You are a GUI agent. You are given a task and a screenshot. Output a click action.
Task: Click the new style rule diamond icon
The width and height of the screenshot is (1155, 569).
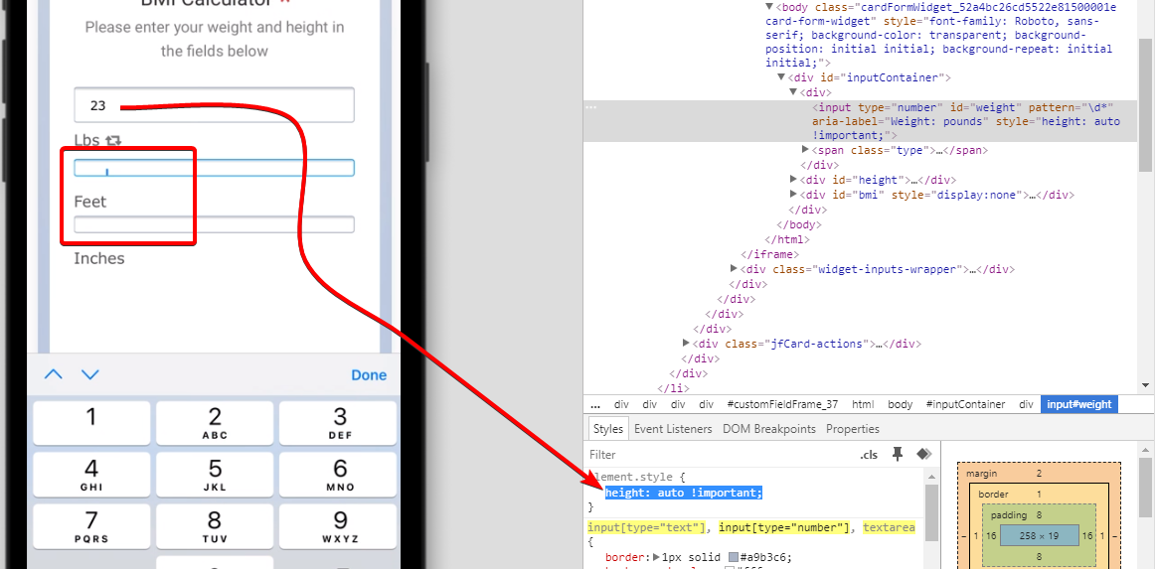coord(923,454)
